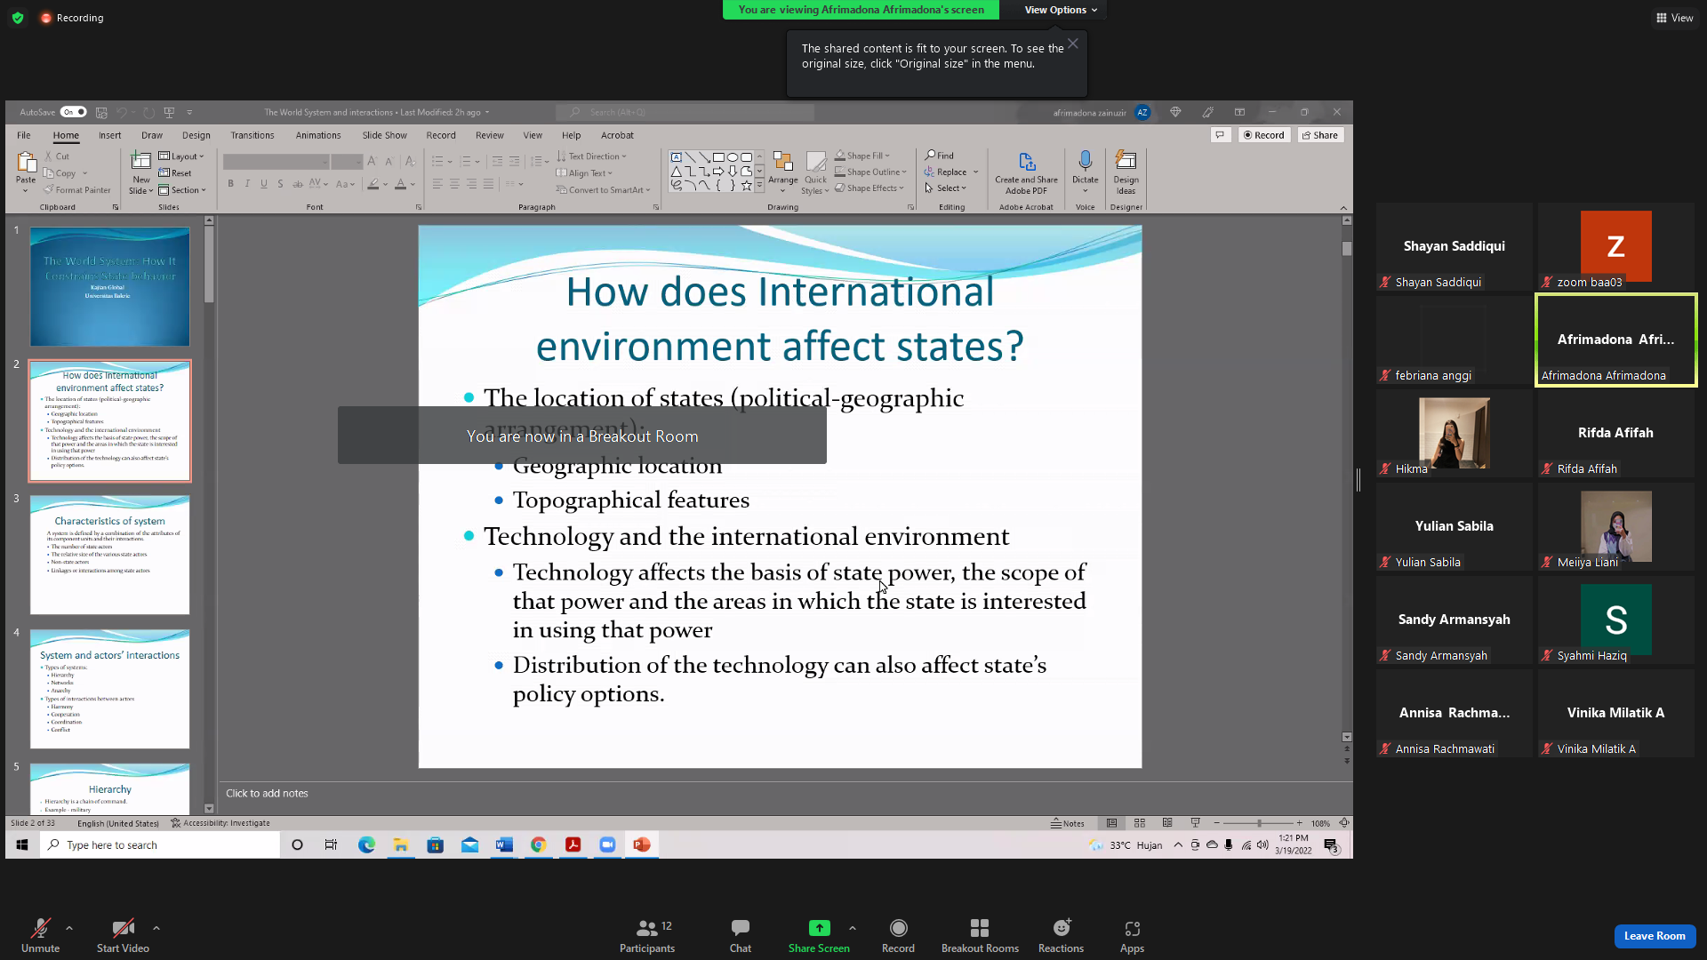Expand video options arrow next to Start Video
1707x960 pixels.
(x=156, y=928)
